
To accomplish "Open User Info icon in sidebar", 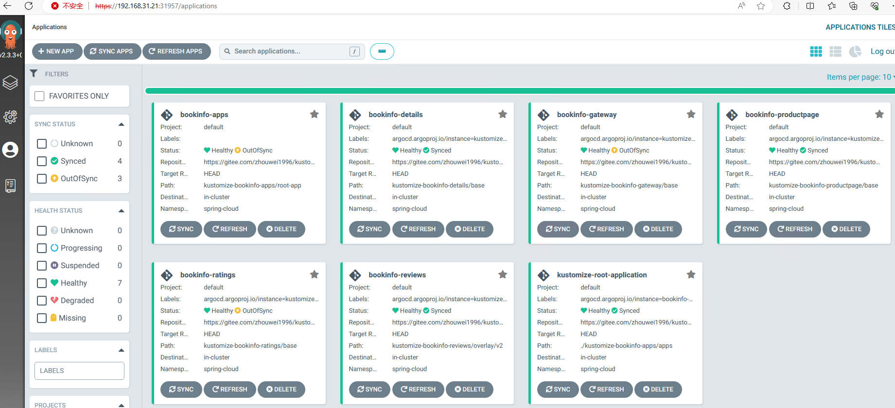I will pos(10,150).
